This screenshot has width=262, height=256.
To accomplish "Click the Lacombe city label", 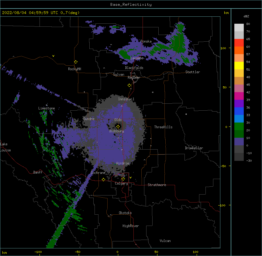I will click(137, 58).
